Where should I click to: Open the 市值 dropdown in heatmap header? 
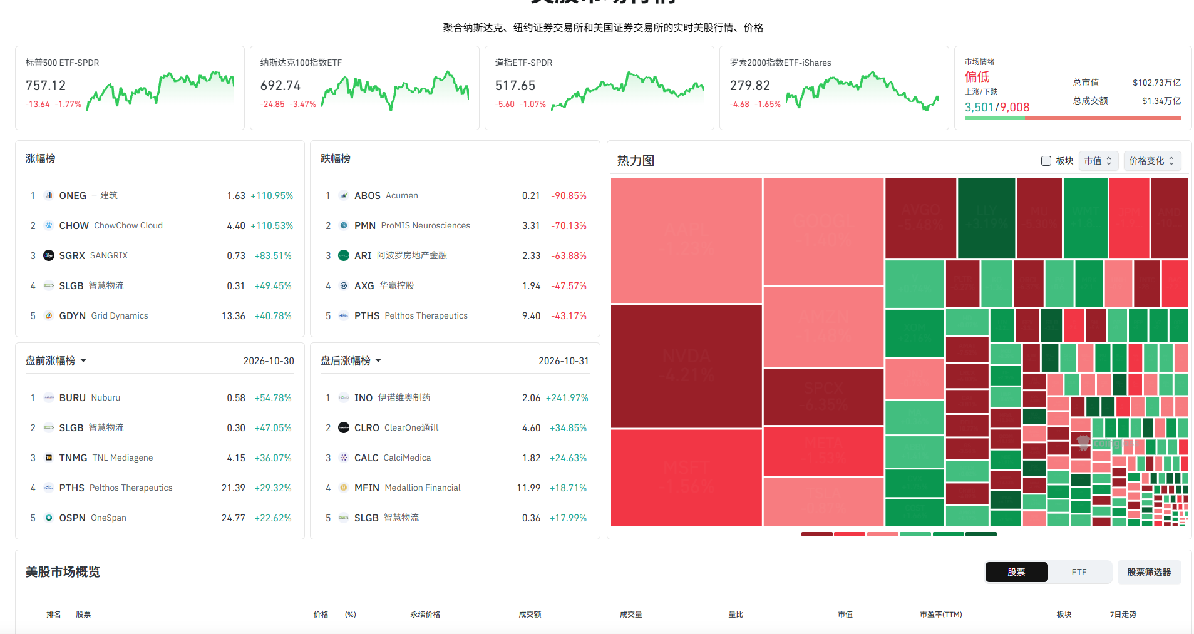coord(1098,161)
